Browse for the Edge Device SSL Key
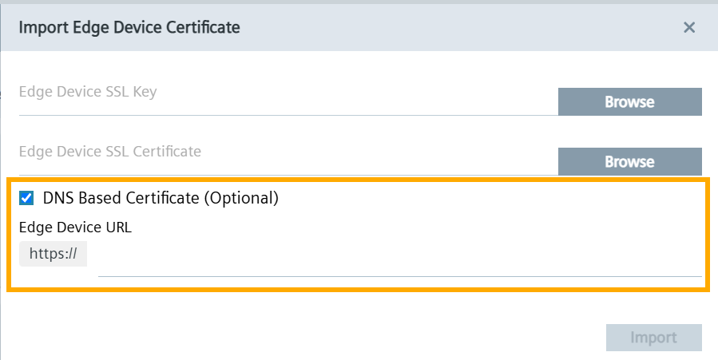The width and height of the screenshot is (718, 360). point(629,102)
